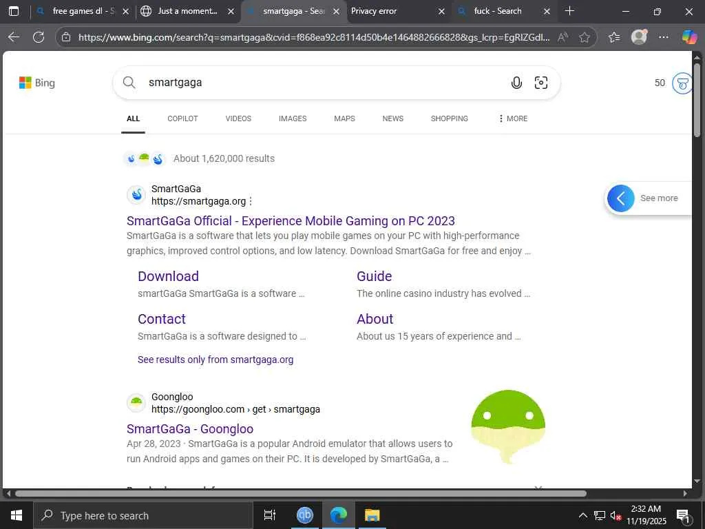This screenshot has height=529, width=705.
Task: Click 'See results only from smartgaga.org'
Action: (x=215, y=360)
